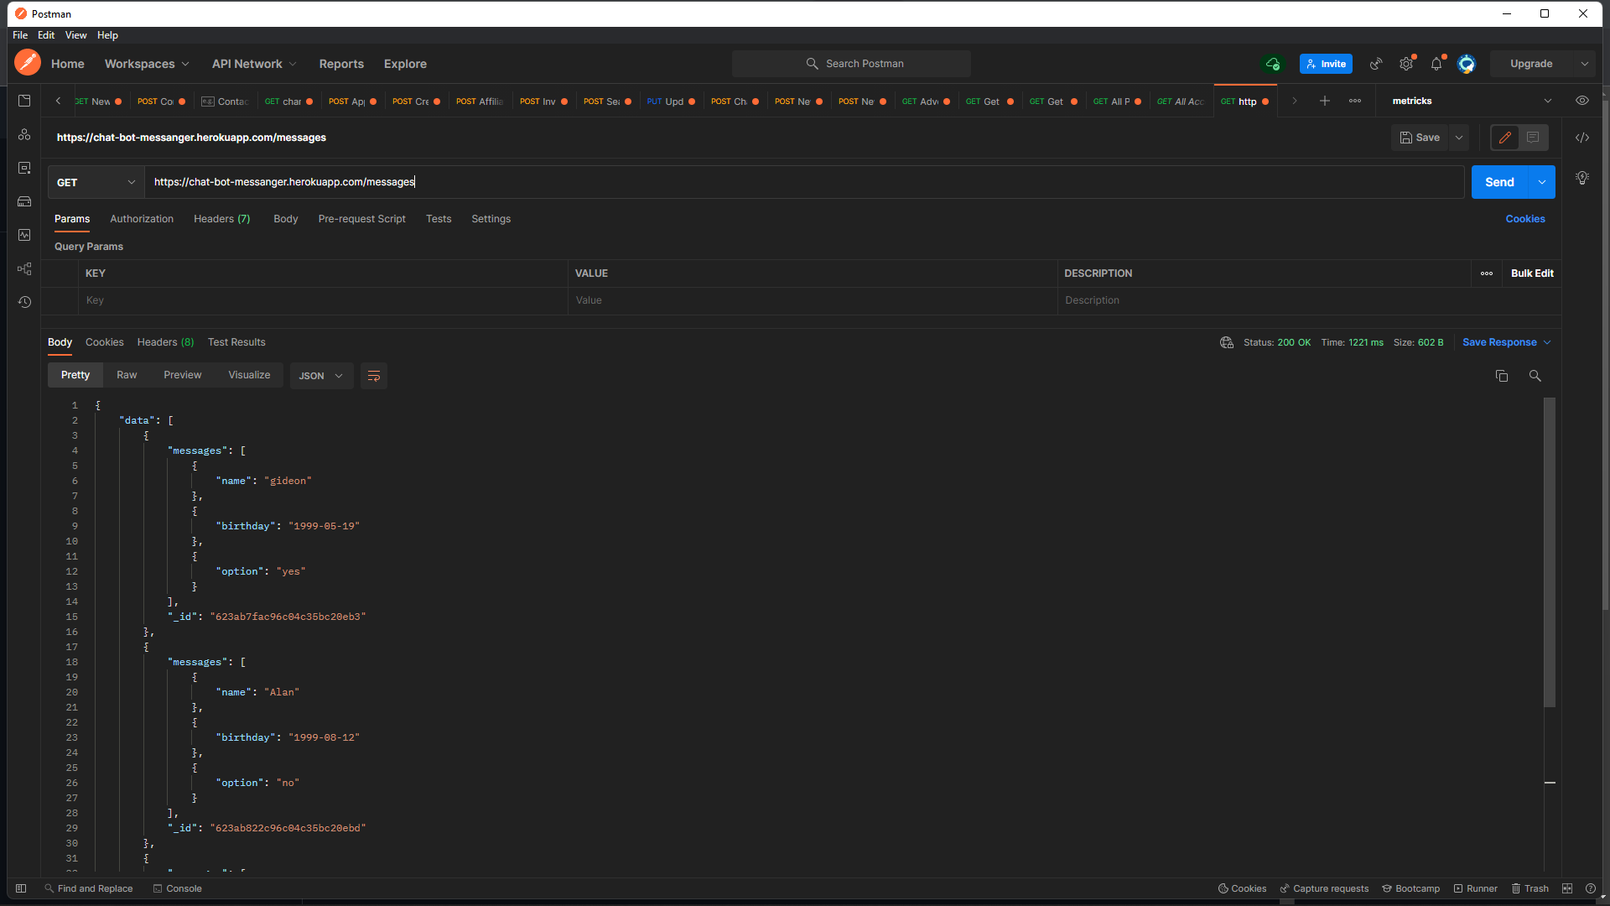
Task: Open the Test Results tab
Action: tap(236, 342)
